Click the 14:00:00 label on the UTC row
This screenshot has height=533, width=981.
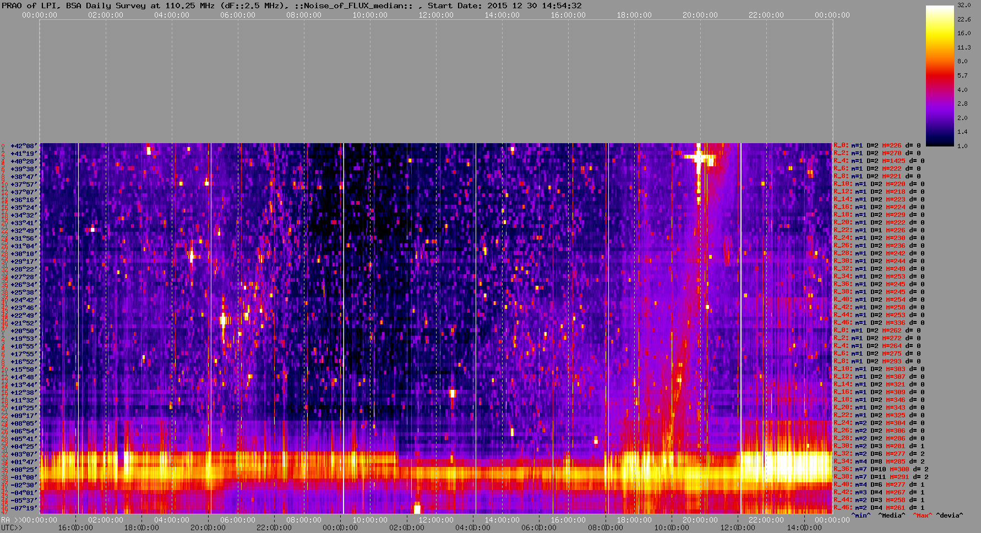pyautogui.click(x=804, y=528)
